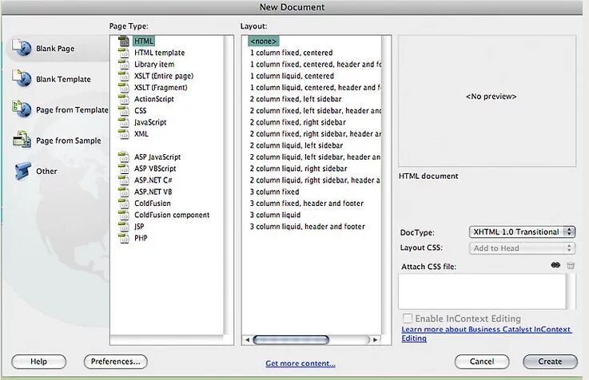Select the PHP page type icon
The width and height of the screenshot is (589, 380).
pos(124,238)
